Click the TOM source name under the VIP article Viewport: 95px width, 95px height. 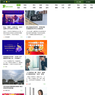[6, 67]
